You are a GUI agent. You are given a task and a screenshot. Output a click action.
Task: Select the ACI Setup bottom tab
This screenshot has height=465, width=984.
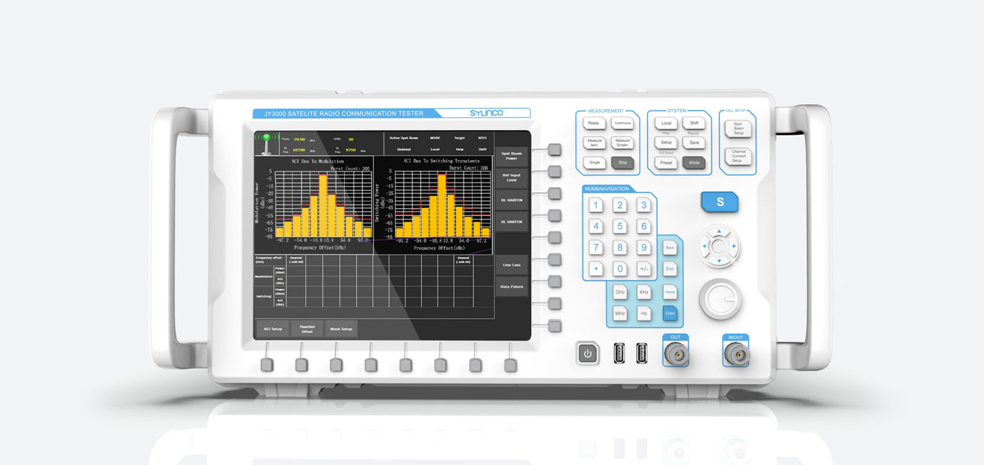273,329
